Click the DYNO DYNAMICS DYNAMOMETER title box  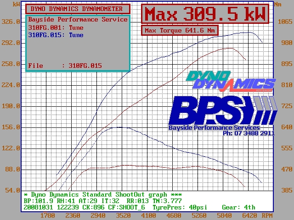coord(78,9)
